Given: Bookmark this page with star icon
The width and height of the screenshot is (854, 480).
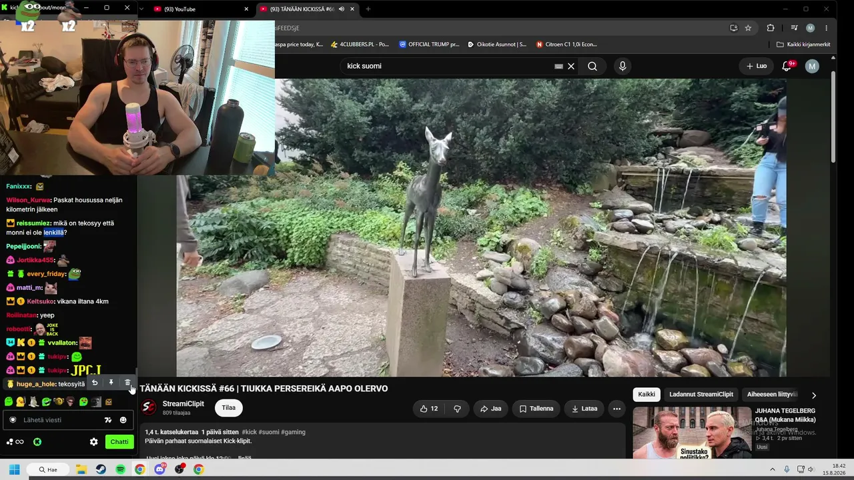Looking at the screenshot, I should pyautogui.click(x=748, y=28).
